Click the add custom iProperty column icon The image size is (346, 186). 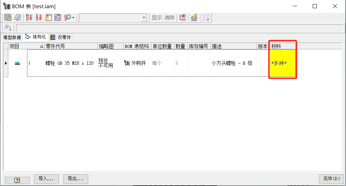point(58,17)
